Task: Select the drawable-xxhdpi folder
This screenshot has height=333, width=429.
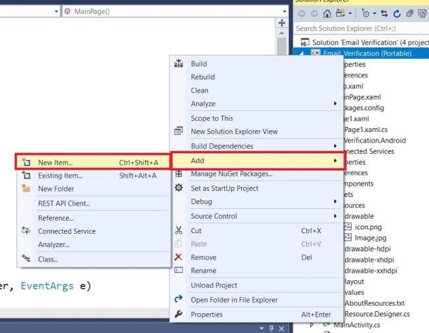Action: click(371, 271)
